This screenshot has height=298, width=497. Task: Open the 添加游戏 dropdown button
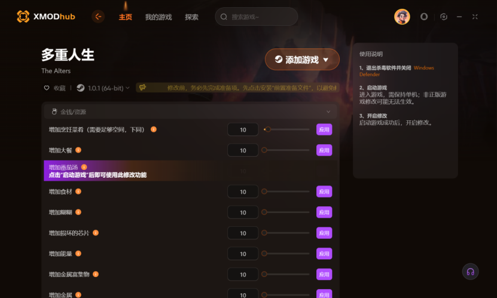[x=302, y=59]
